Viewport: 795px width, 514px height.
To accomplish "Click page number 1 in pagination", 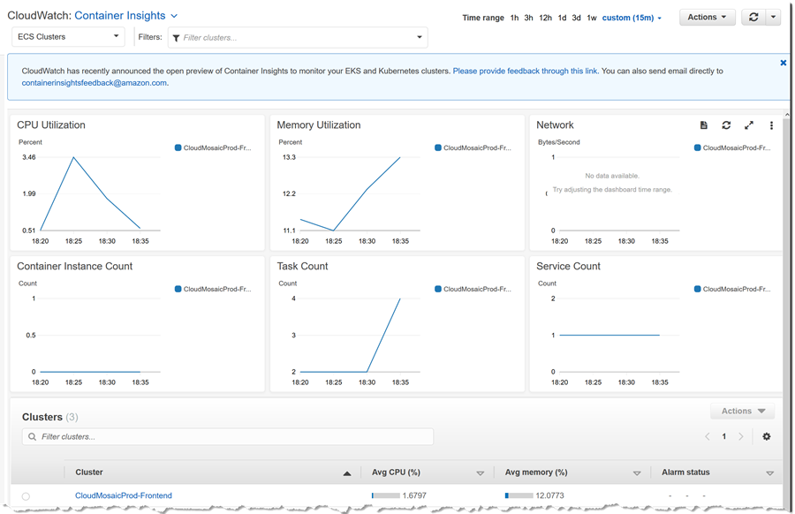I will click(724, 436).
